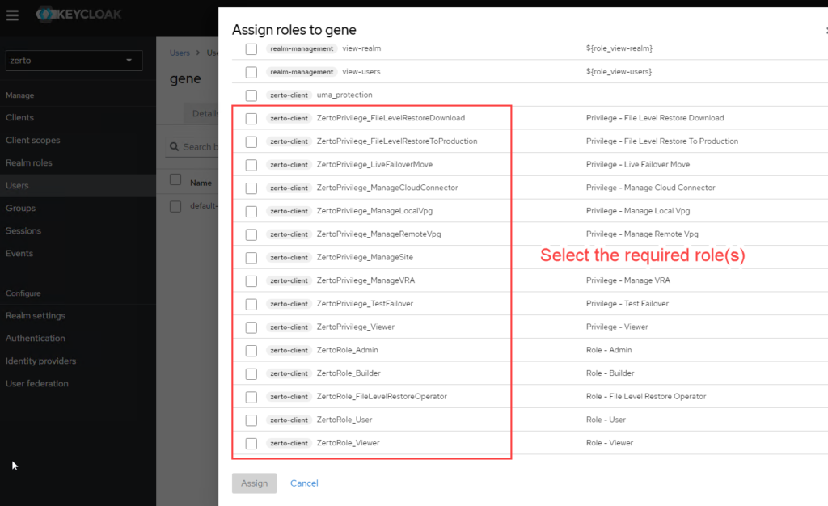Image resolution: width=828 pixels, height=506 pixels.
Task: Check the ZertoRole_Admin role checkbox
Action: (x=251, y=350)
